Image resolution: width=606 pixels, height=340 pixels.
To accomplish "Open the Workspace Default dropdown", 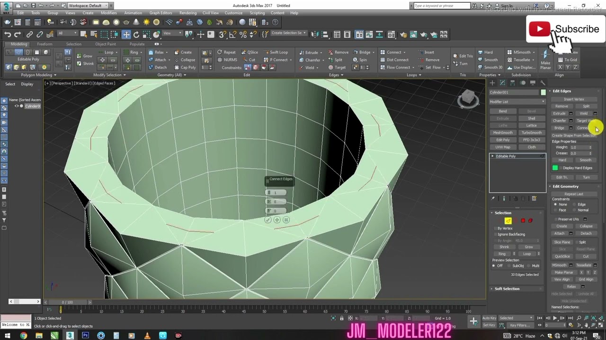I will point(88,6).
